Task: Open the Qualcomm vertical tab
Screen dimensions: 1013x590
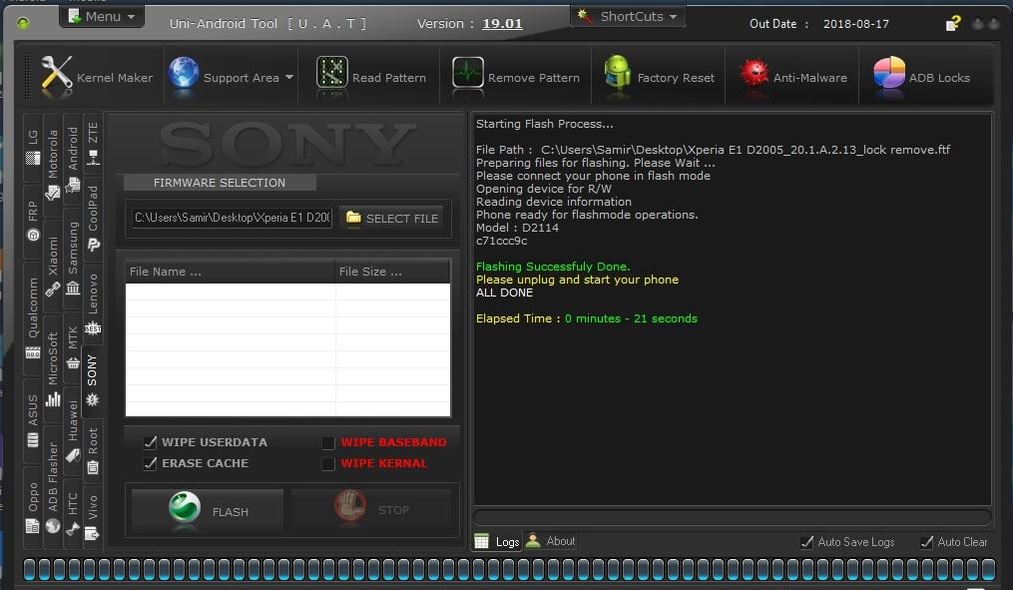Action: [33, 317]
